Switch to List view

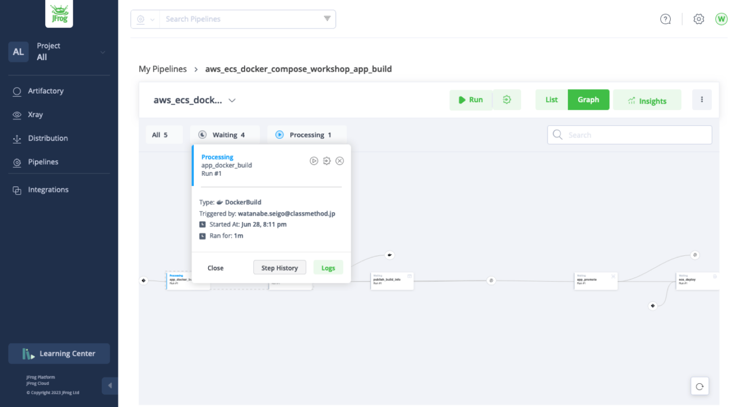click(551, 100)
